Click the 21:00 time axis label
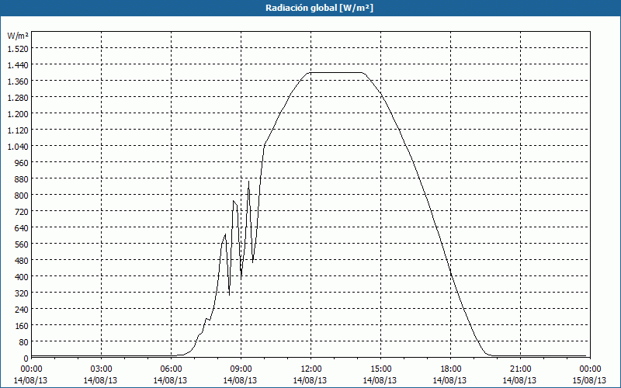621x388 pixels. point(520,369)
